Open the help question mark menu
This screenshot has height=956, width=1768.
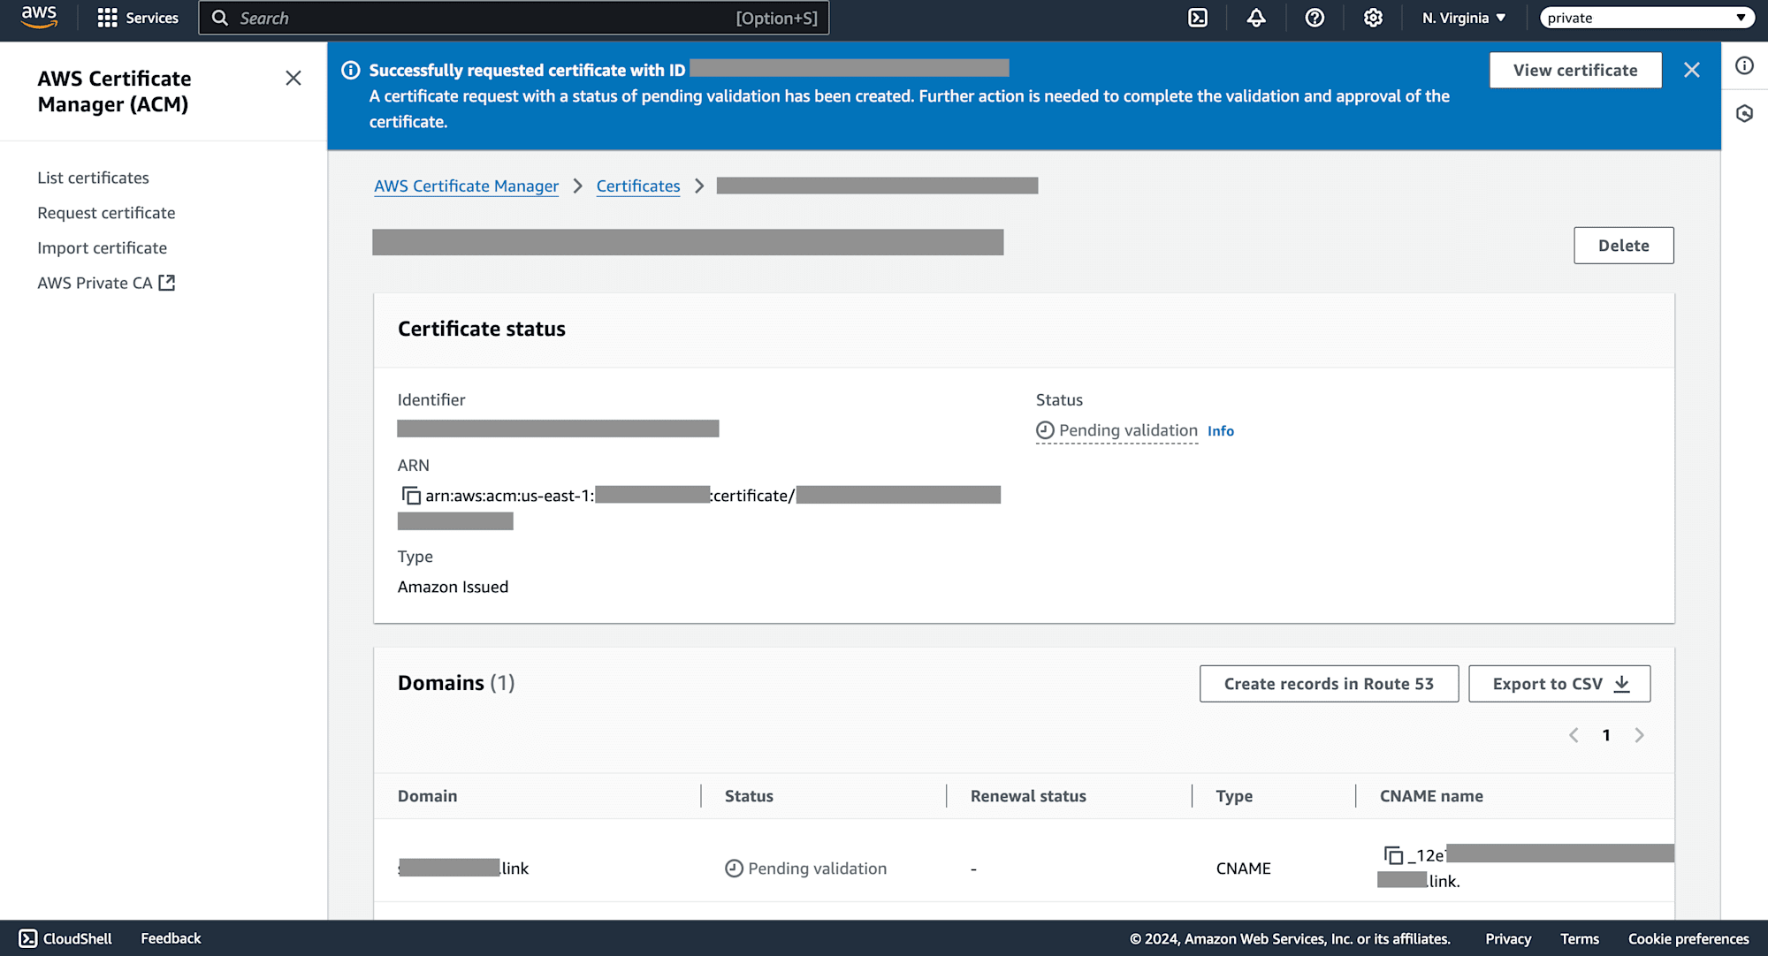[x=1315, y=18]
